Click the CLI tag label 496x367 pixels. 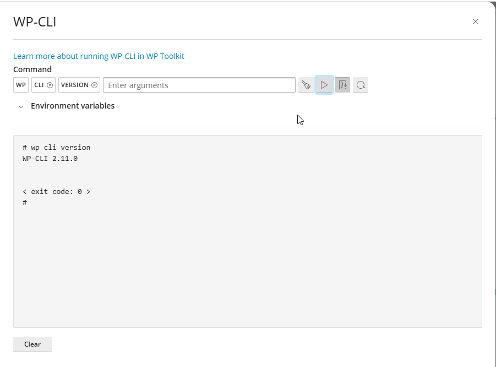point(39,85)
